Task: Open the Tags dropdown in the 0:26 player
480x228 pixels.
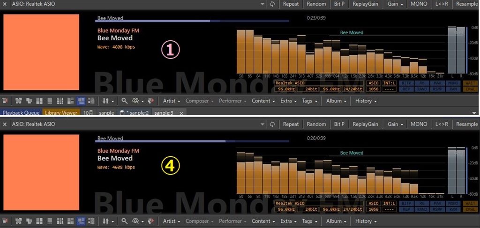Action: [x=309, y=221]
